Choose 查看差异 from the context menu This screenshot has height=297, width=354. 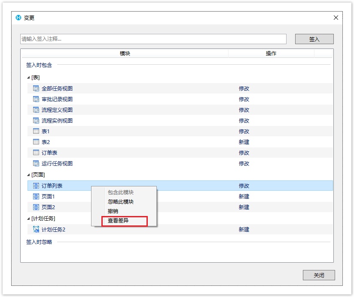(118, 221)
